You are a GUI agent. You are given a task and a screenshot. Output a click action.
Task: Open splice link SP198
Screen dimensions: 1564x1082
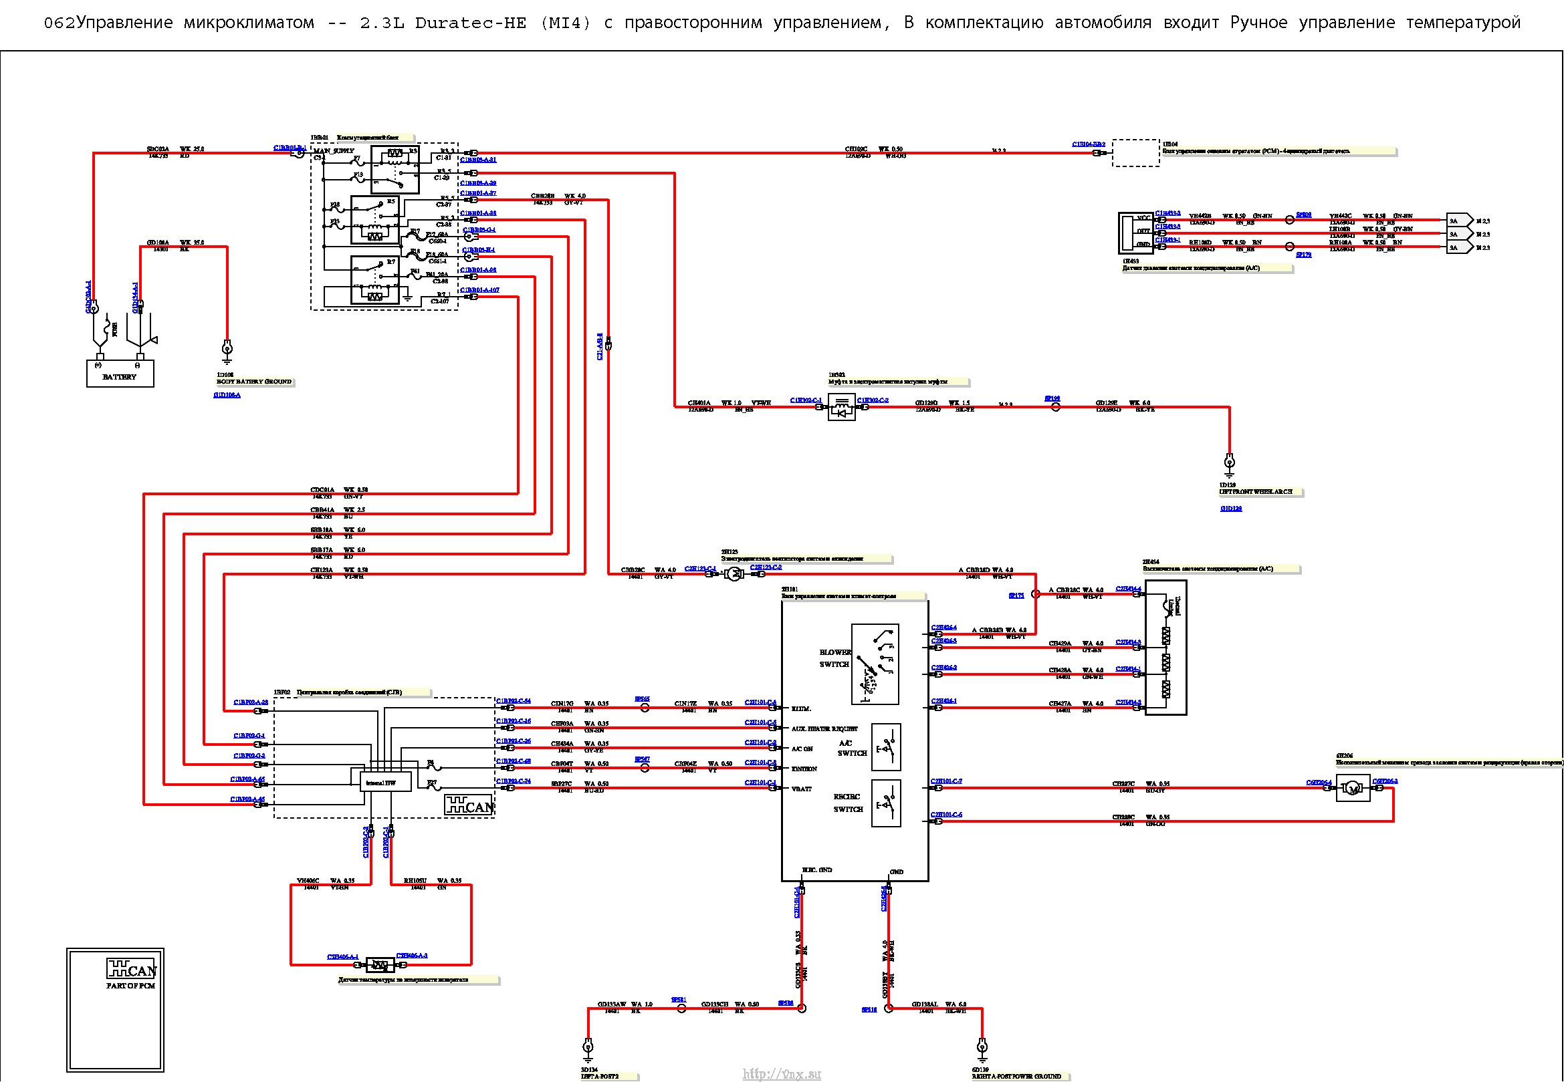pos(1052,399)
